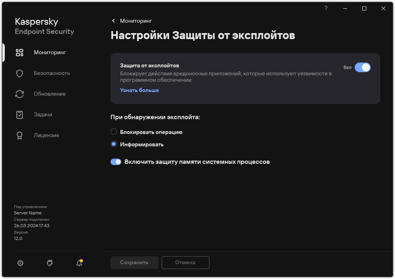Open help via the question mark icon

click(x=326, y=8)
